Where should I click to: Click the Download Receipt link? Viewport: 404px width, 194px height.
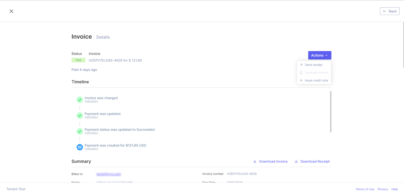(312, 161)
